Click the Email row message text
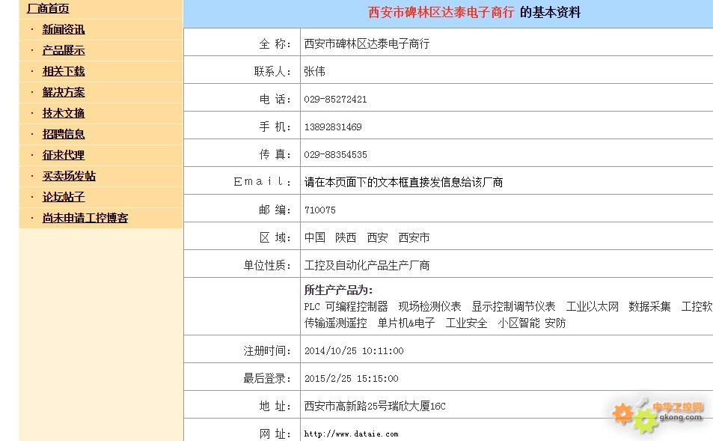Screen dimensions: 713x441 coord(404,183)
